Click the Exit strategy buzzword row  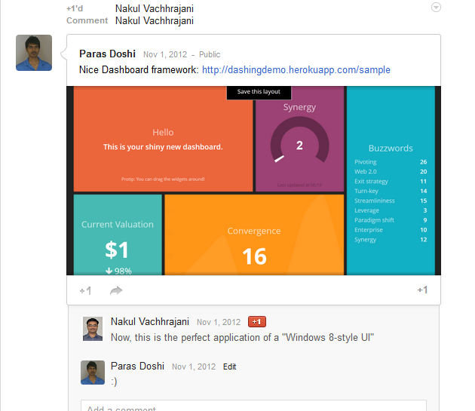pos(391,181)
